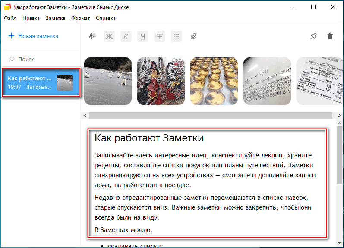Click the left arrow of attachments scrollbar
The image size is (344, 248).
pyautogui.click(x=85, y=115)
